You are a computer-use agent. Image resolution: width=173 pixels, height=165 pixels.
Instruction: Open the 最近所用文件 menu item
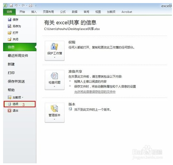18,56
